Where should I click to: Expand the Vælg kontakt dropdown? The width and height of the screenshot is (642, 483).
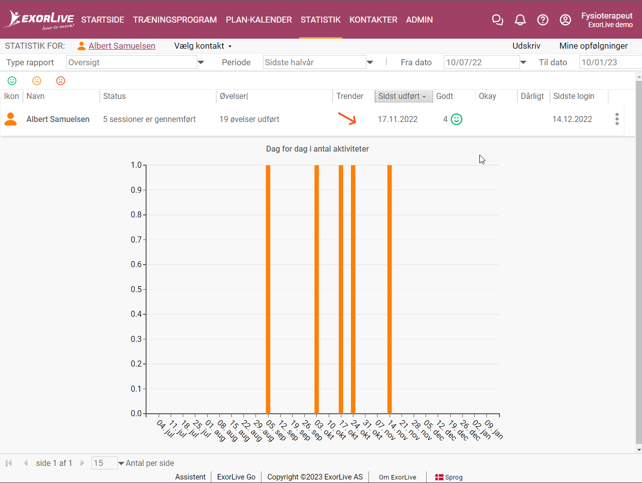203,46
